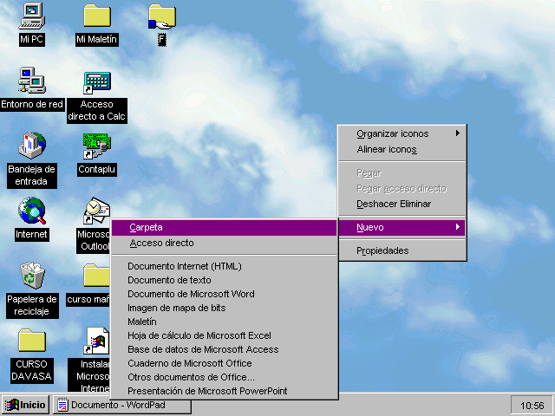Click the Entorno de red label text
The width and height of the screenshot is (555, 416).
[x=32, y=104]
